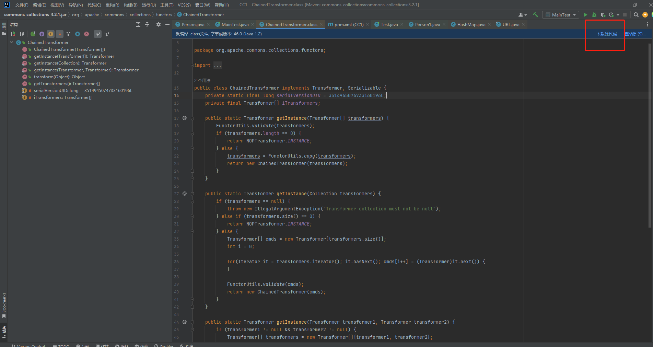This screenshot has width=653, height=347.
Task: Click the '2 个用法' usages hint
Action: [x=202, y=81]
